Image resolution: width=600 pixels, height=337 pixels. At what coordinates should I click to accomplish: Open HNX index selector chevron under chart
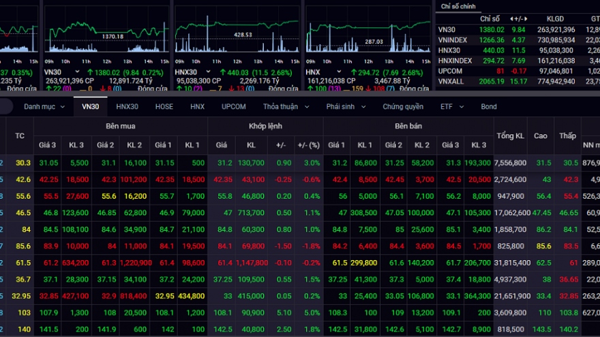(x=339, y=72)
